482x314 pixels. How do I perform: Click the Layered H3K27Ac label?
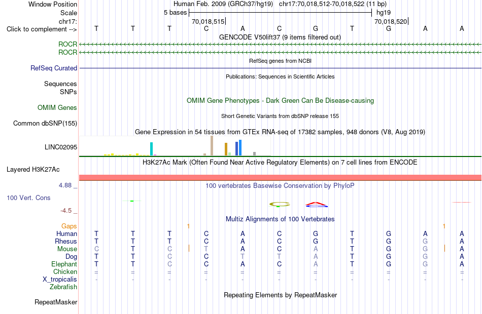(33, 170)
